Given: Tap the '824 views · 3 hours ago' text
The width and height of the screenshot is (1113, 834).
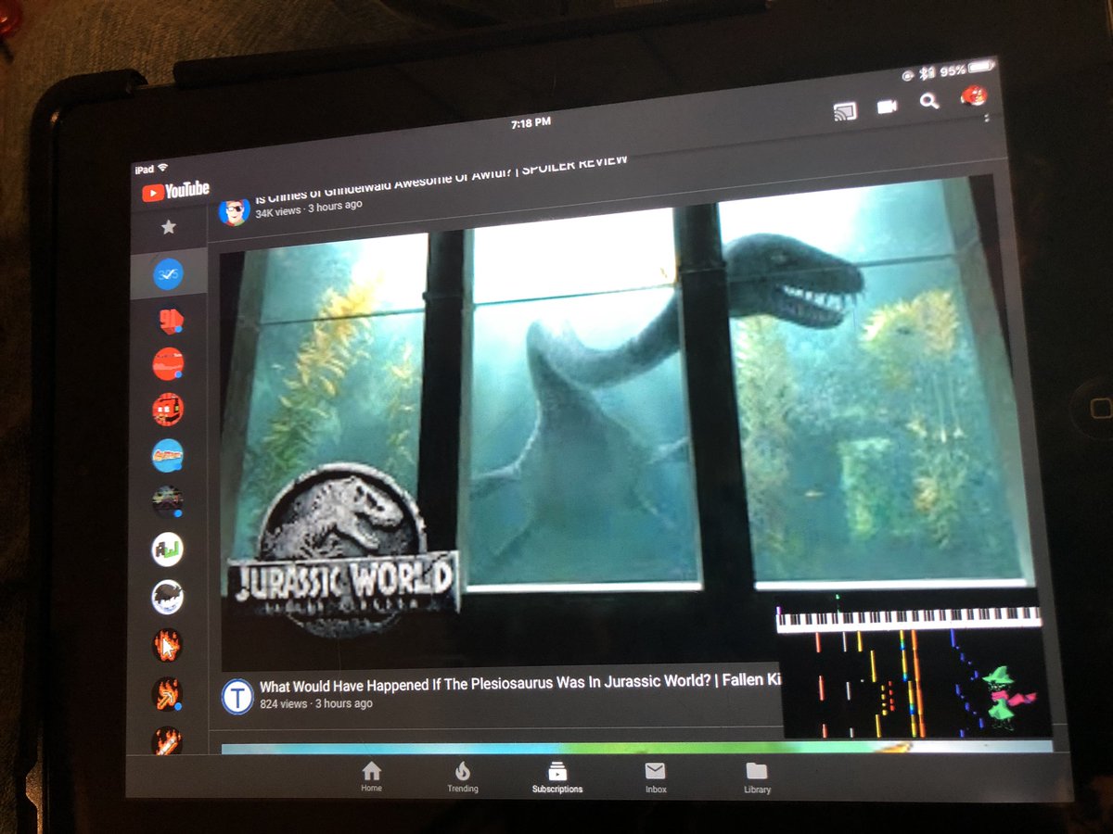Looking at the screenshot, I should (316, 704).
